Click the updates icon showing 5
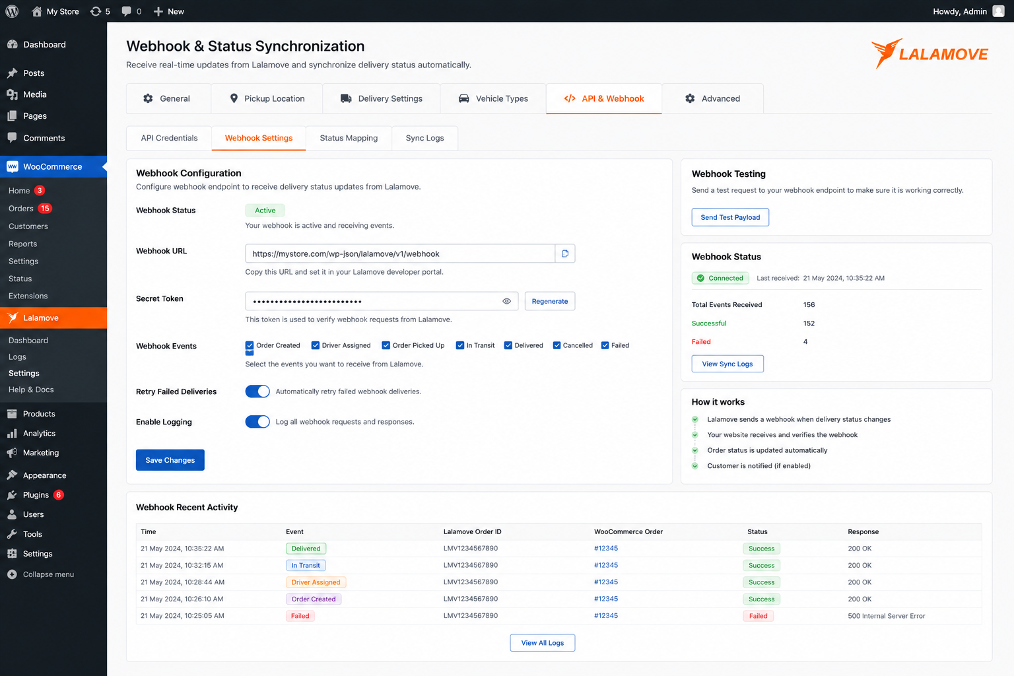Image resolution: width=1014 pixels, height=676 pixels. pyautogui.click(x=96, y=11)
